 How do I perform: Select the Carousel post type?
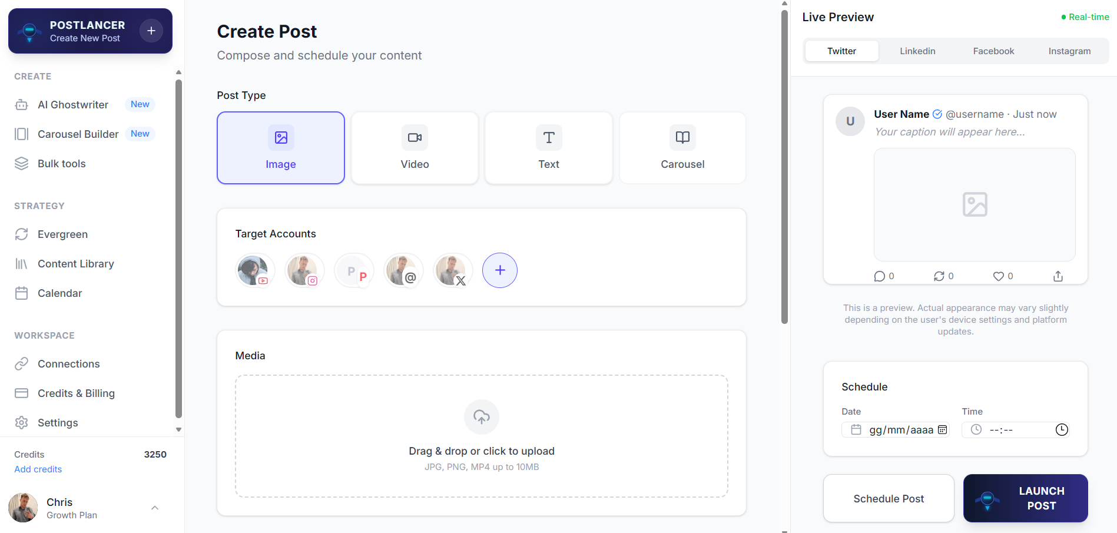pos(682,148)
